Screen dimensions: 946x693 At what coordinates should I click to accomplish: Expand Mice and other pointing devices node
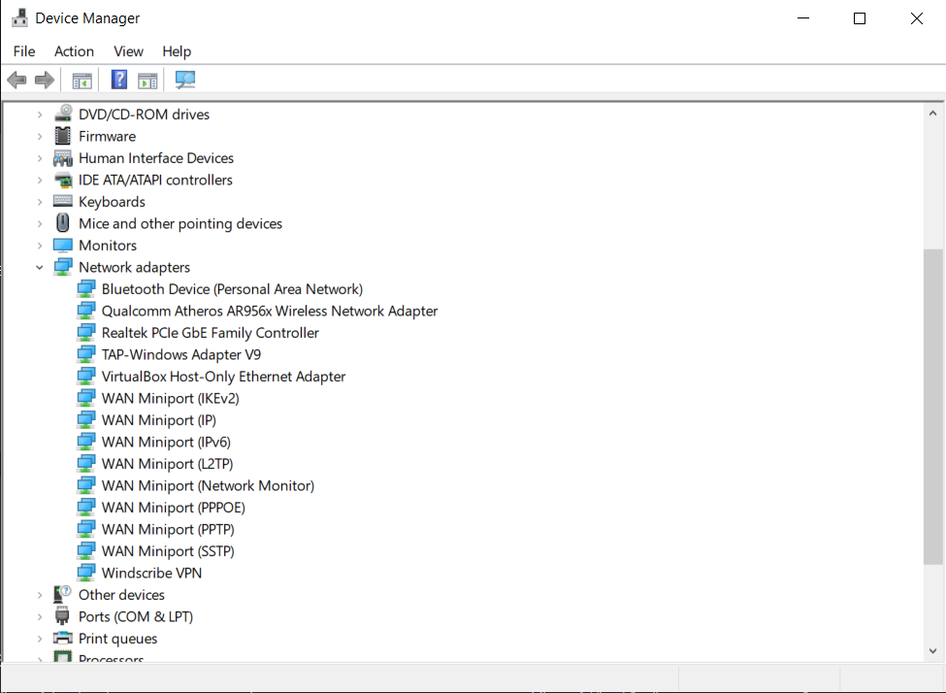40,223
